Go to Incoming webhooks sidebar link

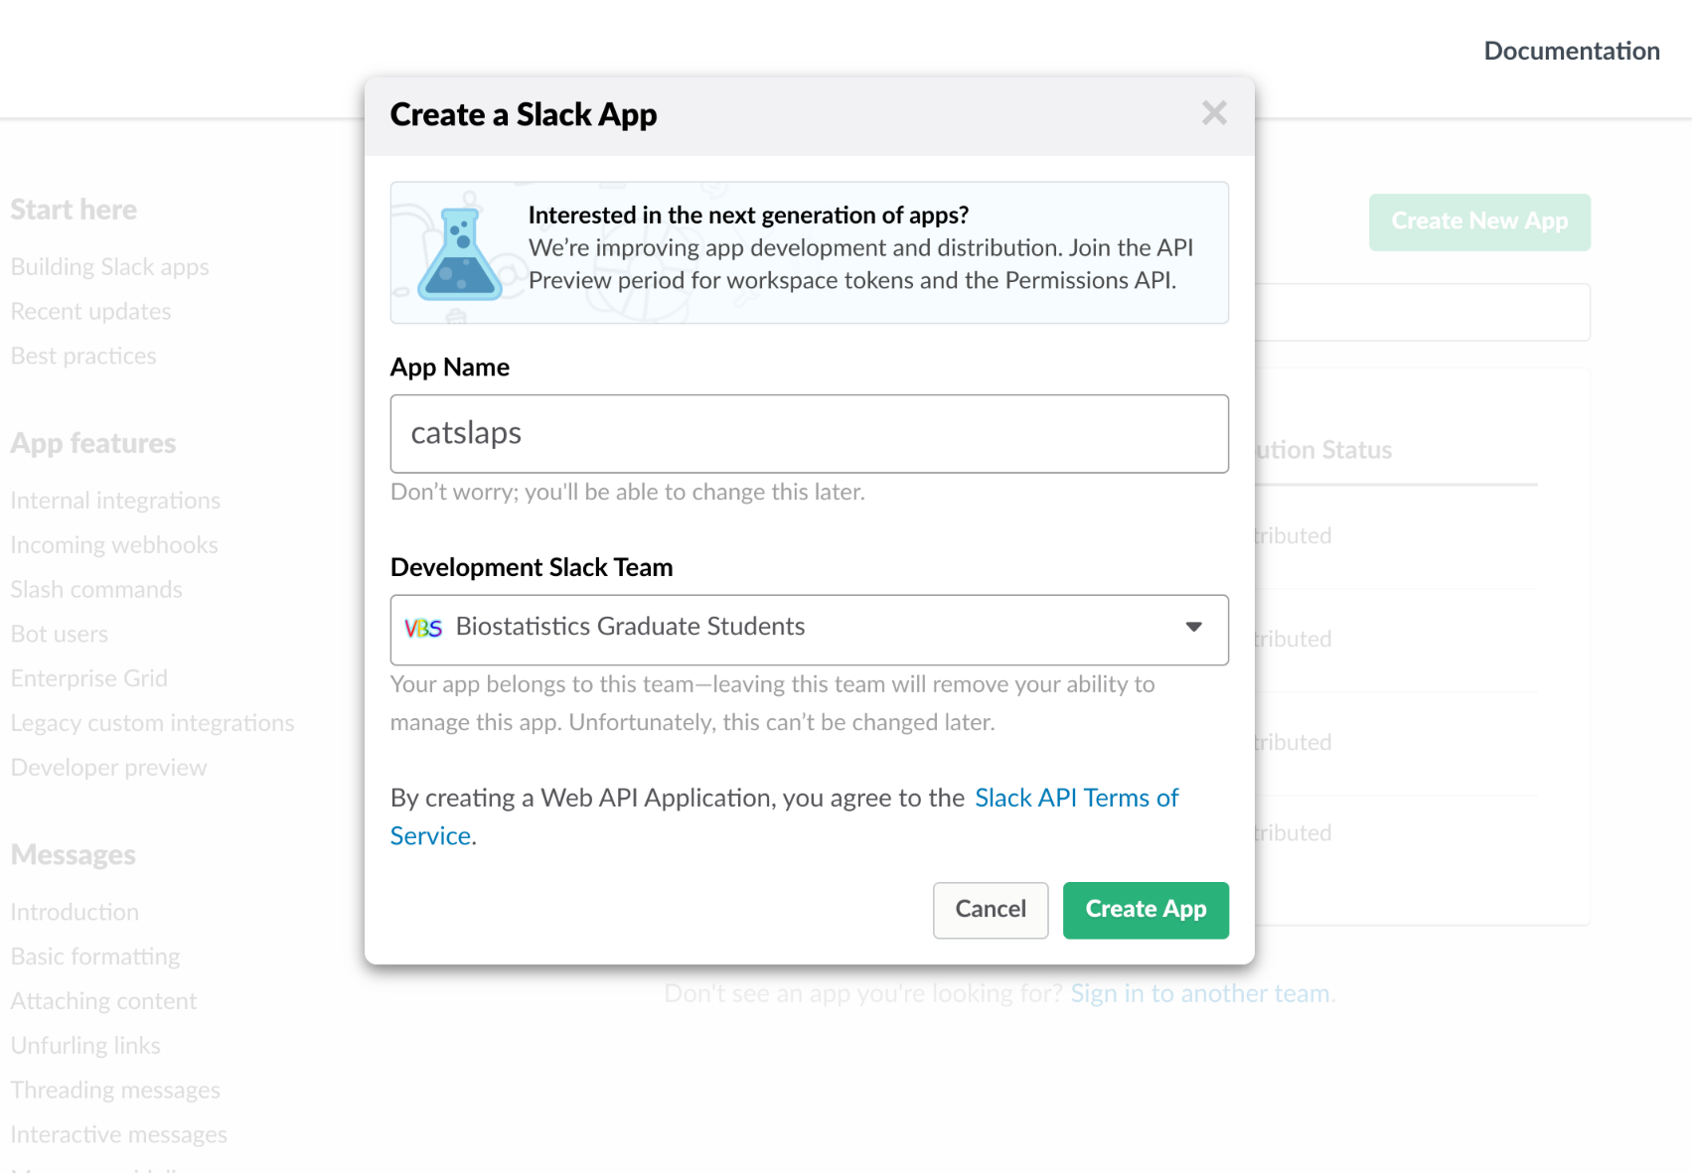[x=114, y=545]
